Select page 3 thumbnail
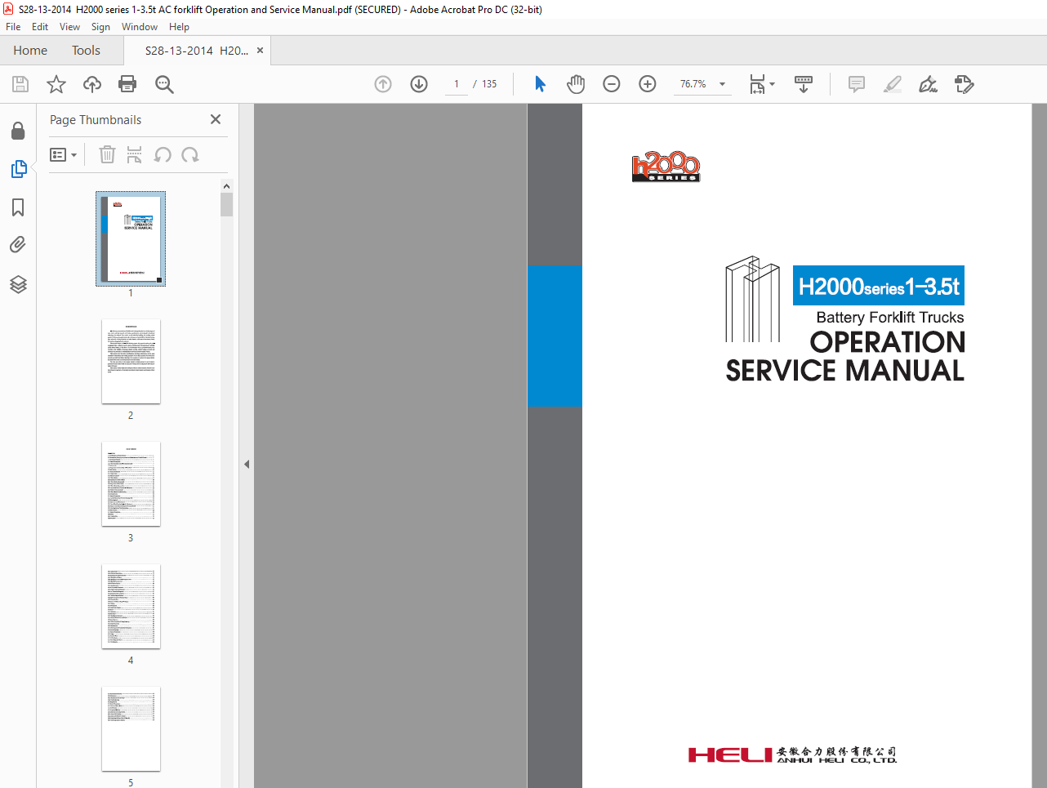The height and width of the screenshot is (788, 1047). click(x=131, y=484)
